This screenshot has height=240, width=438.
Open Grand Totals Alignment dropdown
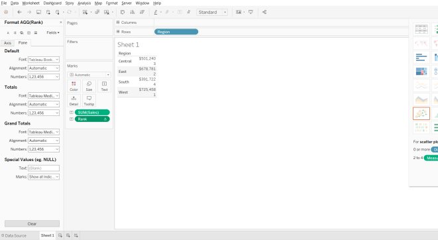click(44, 141)
